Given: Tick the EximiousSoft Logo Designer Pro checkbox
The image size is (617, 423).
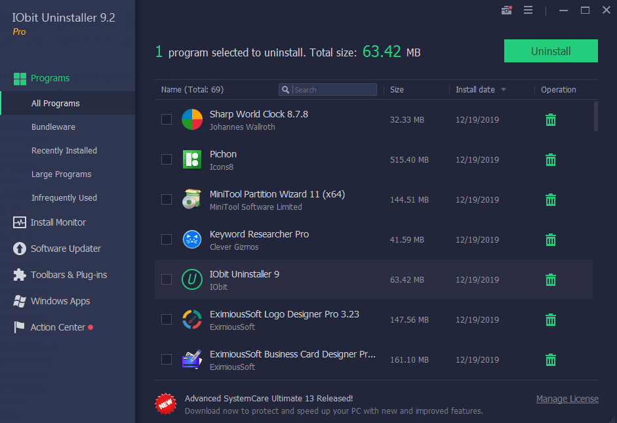Looking at the screenshot, I should (x=167, y=319).
